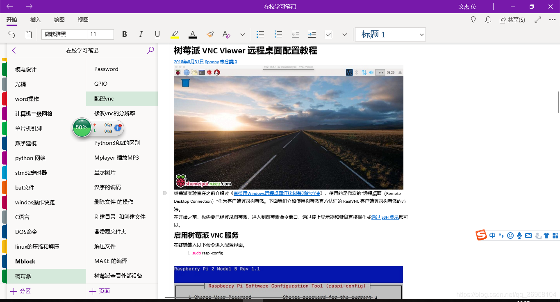Image resolution: width=560 pixels, height=302 pixels.
Task: Expand more font formatting options chevron
Action: [x=243, y=34]
